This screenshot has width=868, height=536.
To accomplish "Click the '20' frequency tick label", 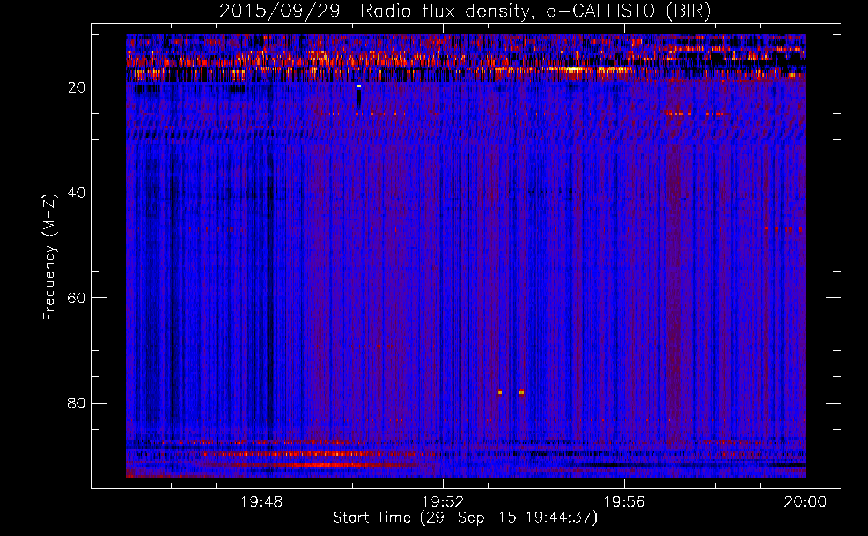I will pyautogui.click(x=77, y=87).
